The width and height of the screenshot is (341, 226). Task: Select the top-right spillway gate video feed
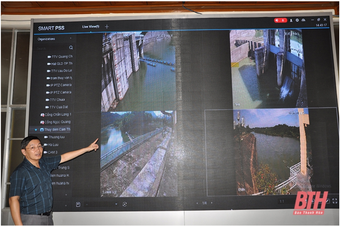pyautogui.click(x=269, y=68)
